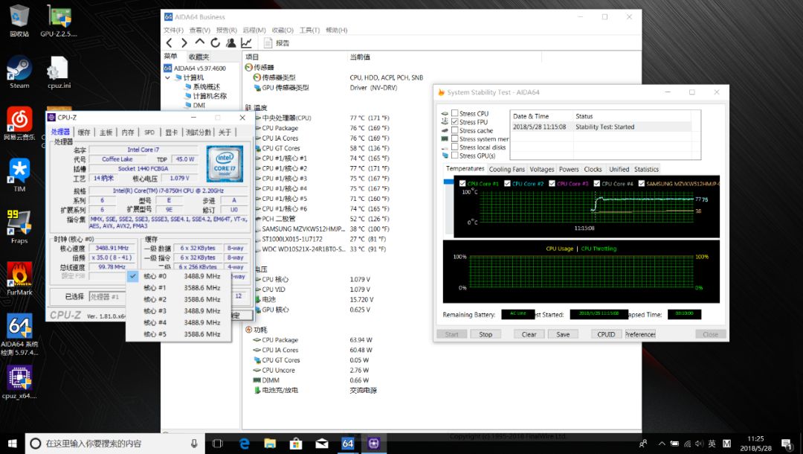Open GPU-Z.2.2.5 from the desktop
This screenshot has width=803, height=454.
coord(58,16)
